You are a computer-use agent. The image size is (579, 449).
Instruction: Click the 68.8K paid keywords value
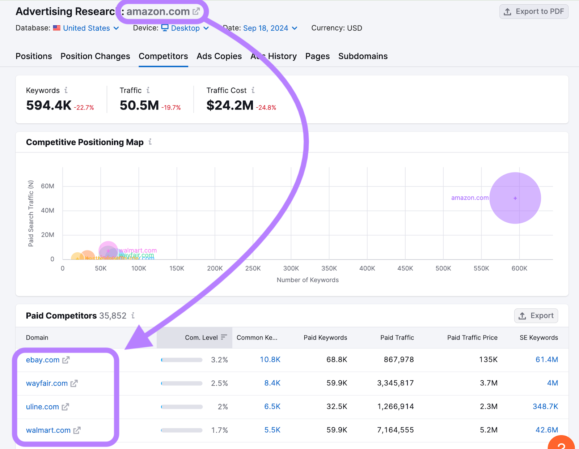(x=337, y=360)
